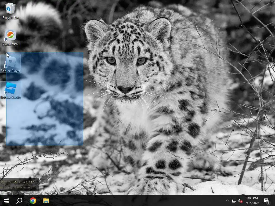Select the Roblox Studio shortcut
This screenshot has width=275, height=206.
tap(10, 91)
